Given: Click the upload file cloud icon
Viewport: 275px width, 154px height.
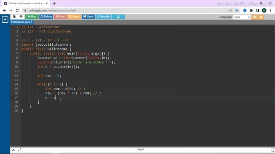Looking at the screenshot, I should (x=21, y=17).
